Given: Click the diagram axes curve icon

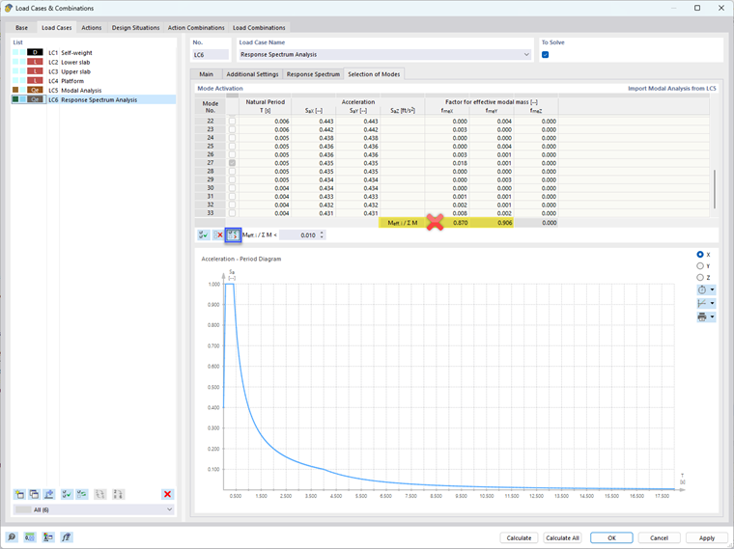Looking at the screenshot, I should [x=702, y=304].
